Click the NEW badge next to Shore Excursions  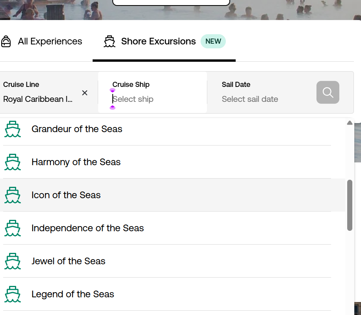point(213,41)
